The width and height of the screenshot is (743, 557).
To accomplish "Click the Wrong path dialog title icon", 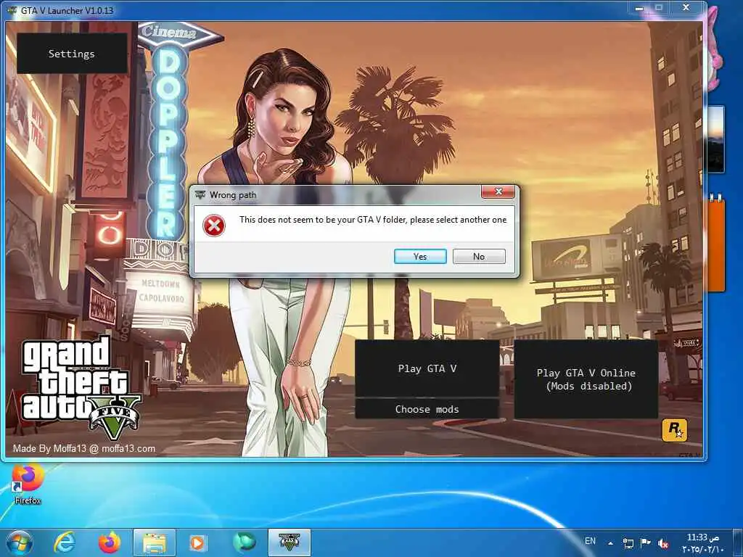I will [x=200, y=194].
